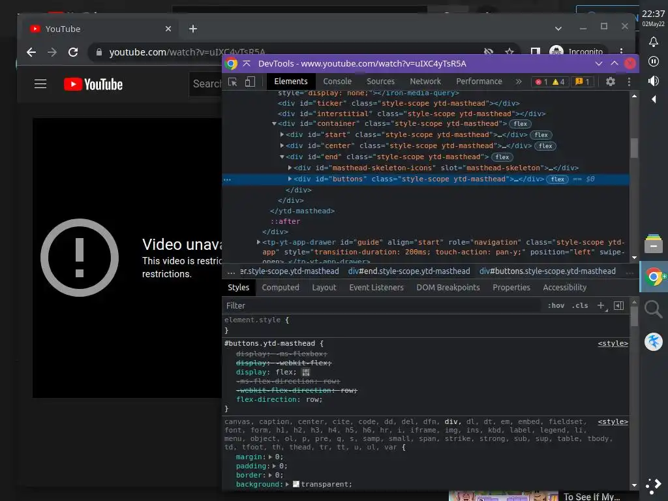Open the flexbox editor icon beside display: flex

(306, 372)
